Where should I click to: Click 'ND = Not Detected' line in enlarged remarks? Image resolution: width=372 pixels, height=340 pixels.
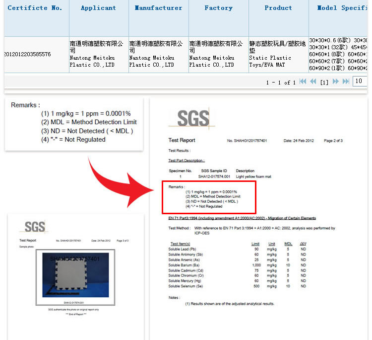tap(87, 131)
